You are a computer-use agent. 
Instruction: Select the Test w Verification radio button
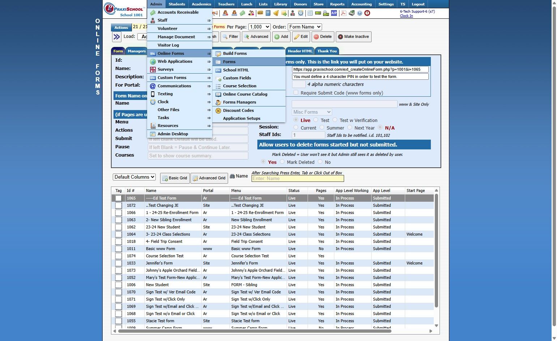[x=335, y=120]
